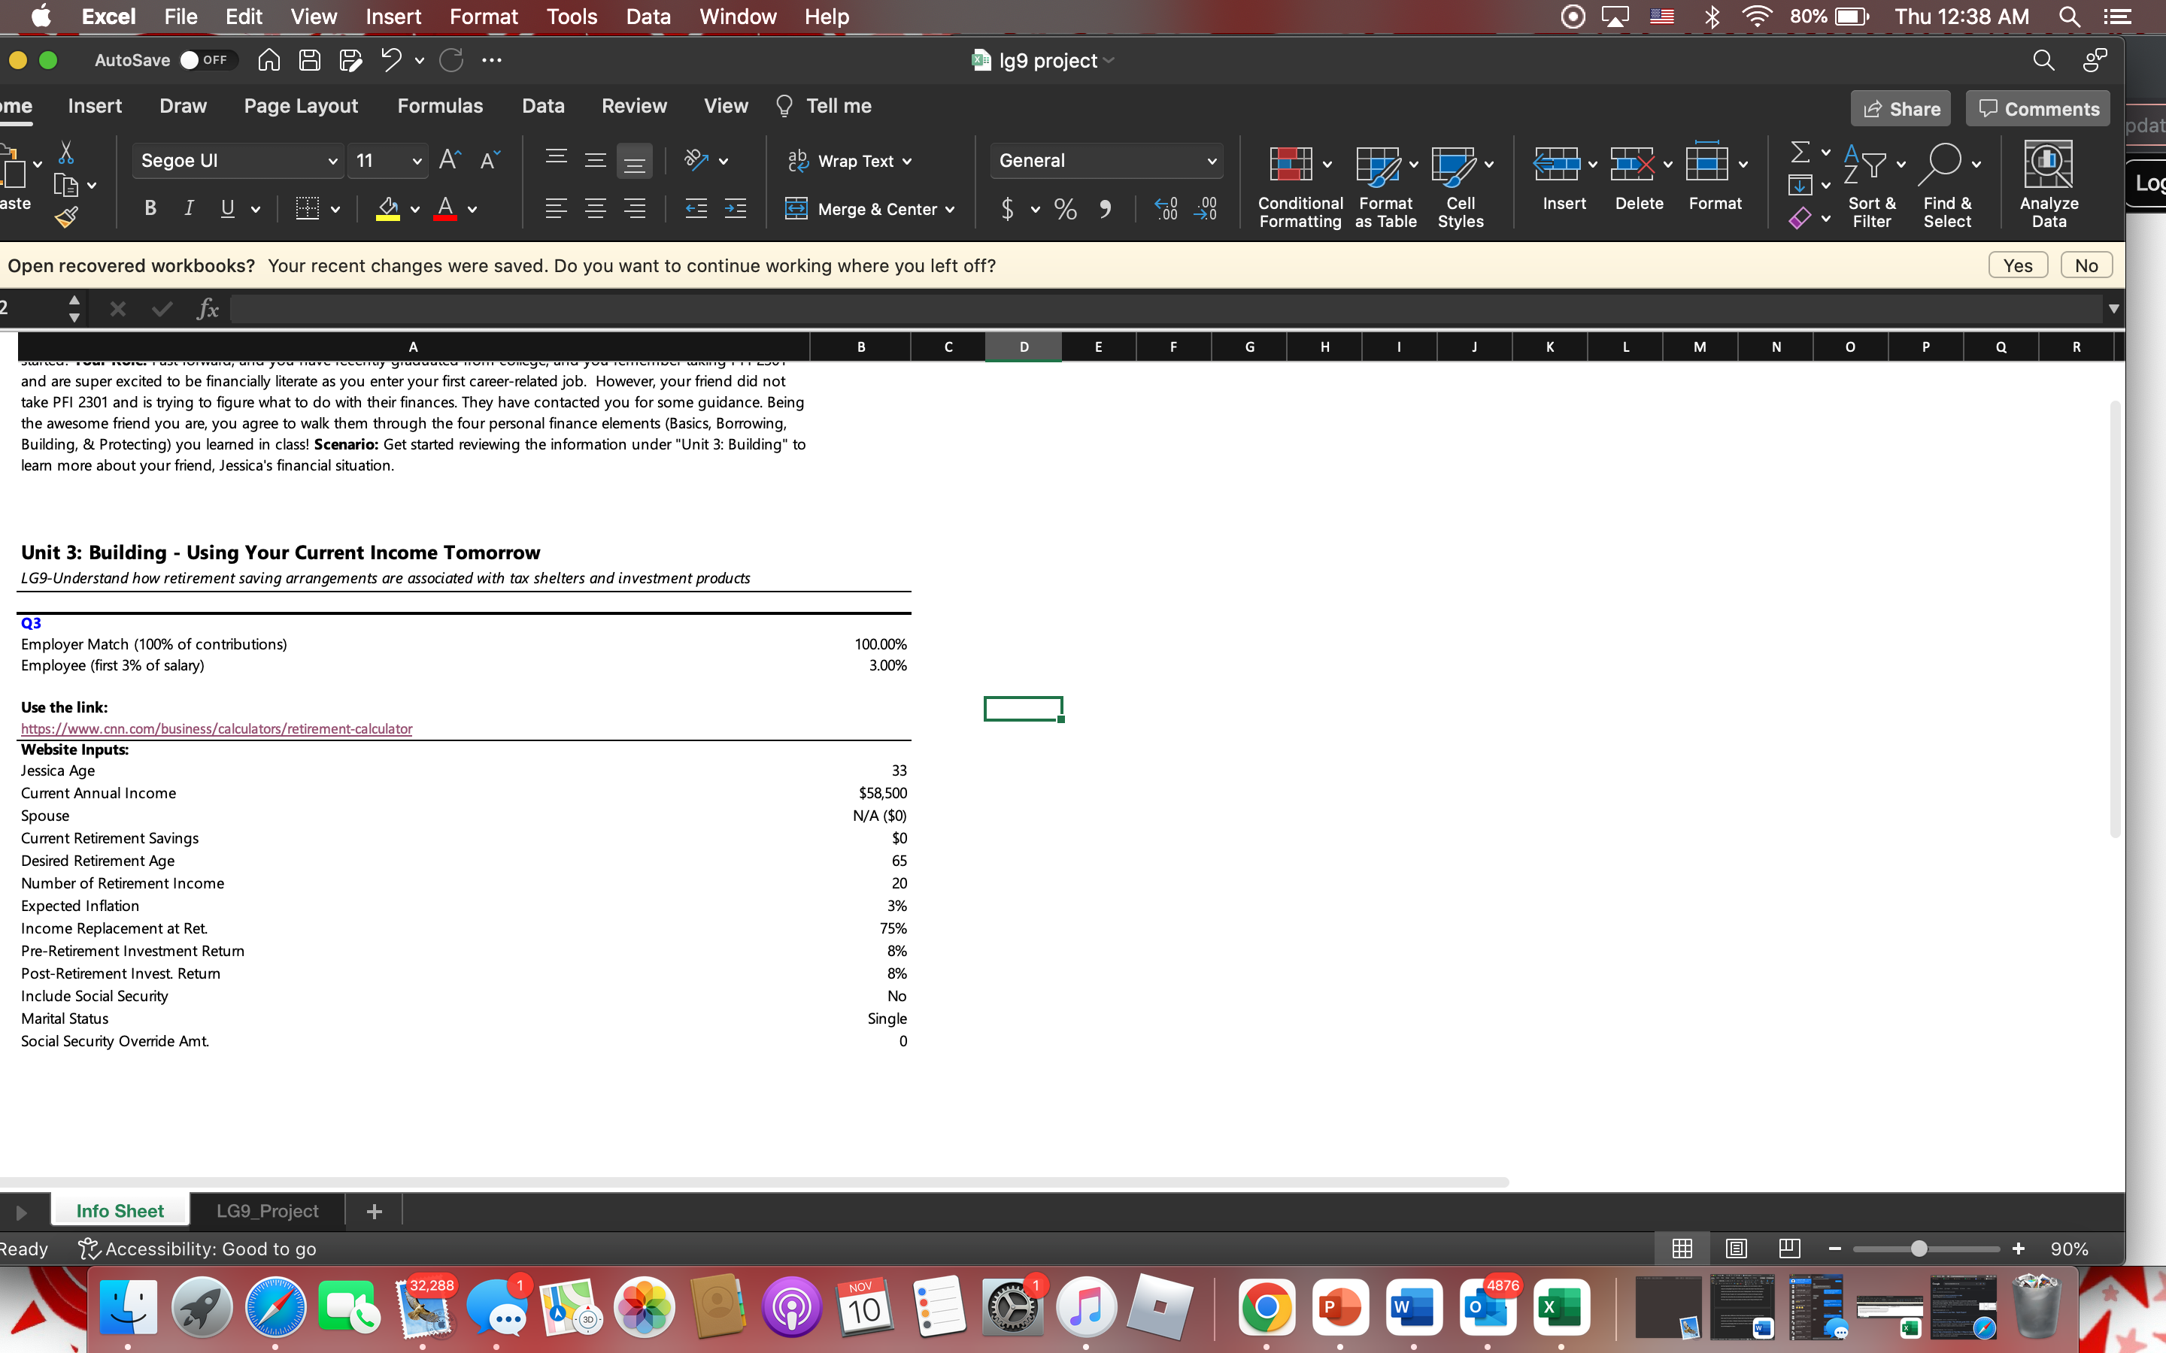Apply bold formatting

click(x=150, y=207)
